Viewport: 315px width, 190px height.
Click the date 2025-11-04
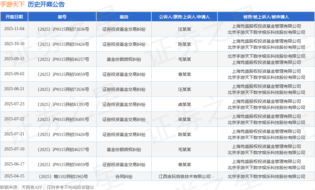[14, 29]
